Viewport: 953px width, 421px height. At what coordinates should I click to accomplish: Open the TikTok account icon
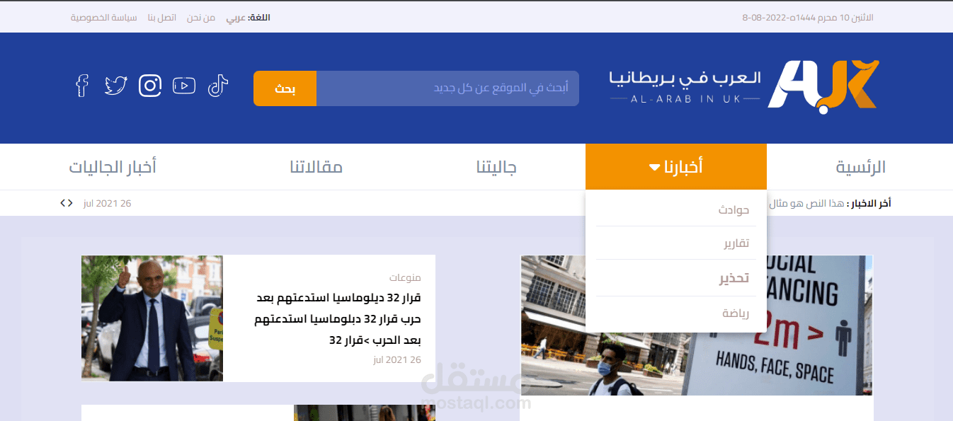pyautogui.click(x=217, y=85)
